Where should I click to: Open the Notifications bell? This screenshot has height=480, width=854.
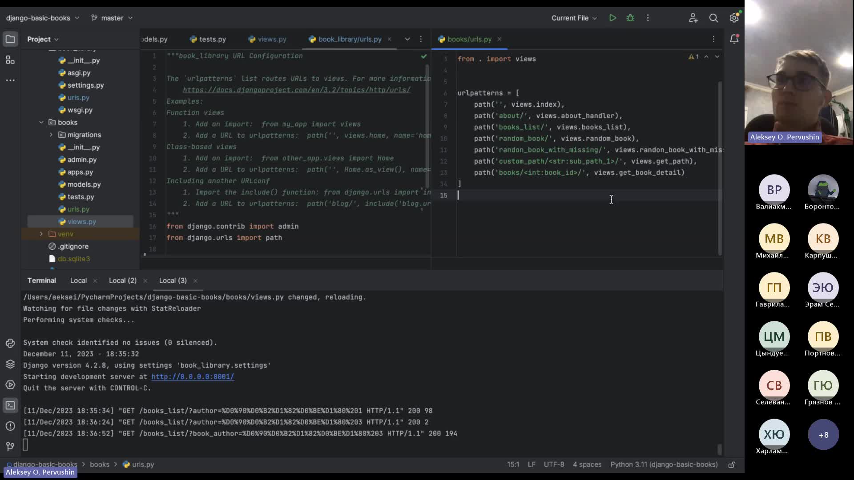(x=734, y=39)
